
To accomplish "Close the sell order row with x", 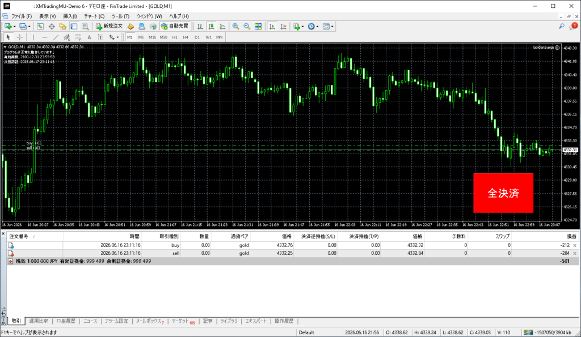I will [x=575, y=253].
